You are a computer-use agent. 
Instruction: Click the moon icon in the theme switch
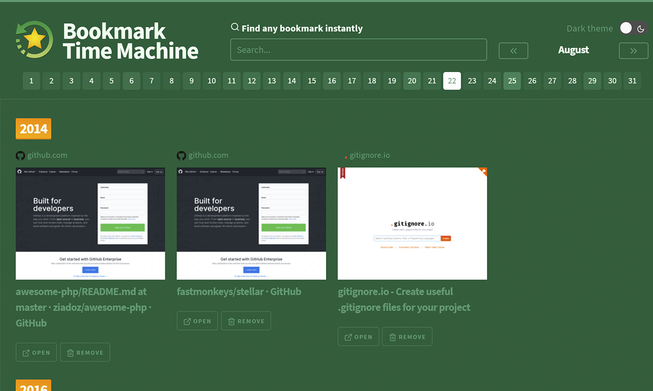[640, 28]
